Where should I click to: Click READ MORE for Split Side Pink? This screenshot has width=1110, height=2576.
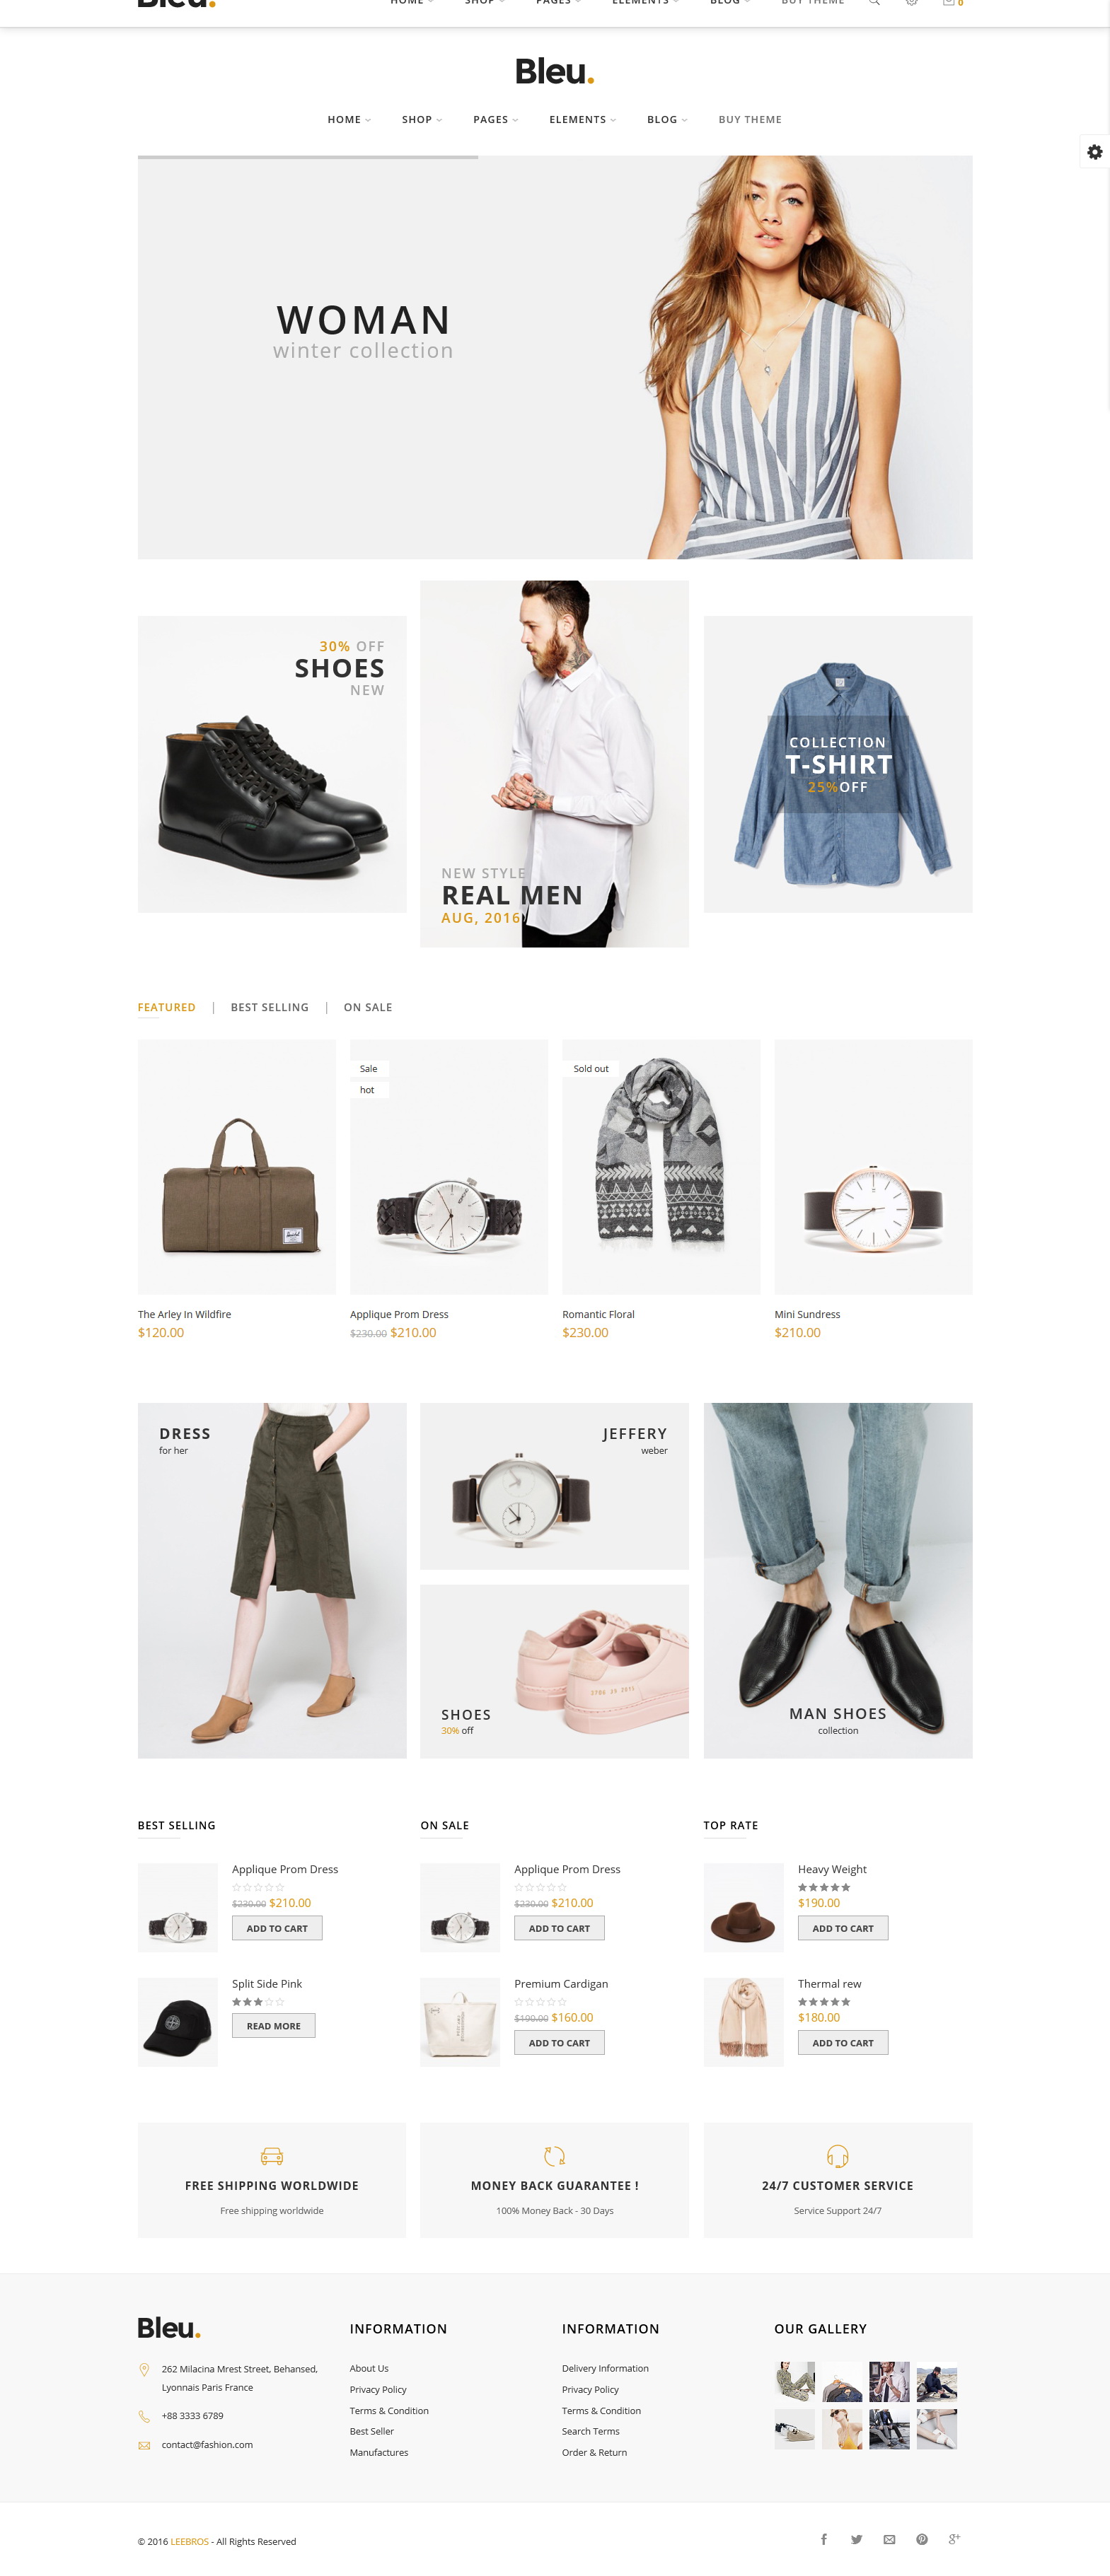pyautogui.click(x=273, y=2026)
